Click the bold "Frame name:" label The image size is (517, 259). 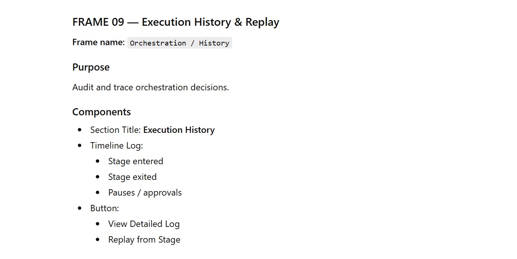coord(98,43)
